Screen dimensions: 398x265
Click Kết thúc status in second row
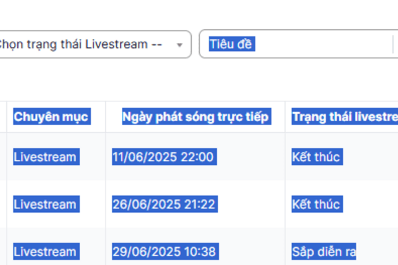(x=316, y=204)
